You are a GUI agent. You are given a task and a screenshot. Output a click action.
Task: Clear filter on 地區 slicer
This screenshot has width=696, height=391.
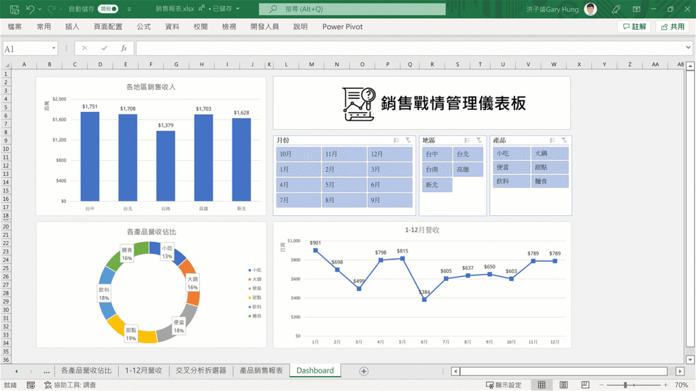tap(479, 141)
